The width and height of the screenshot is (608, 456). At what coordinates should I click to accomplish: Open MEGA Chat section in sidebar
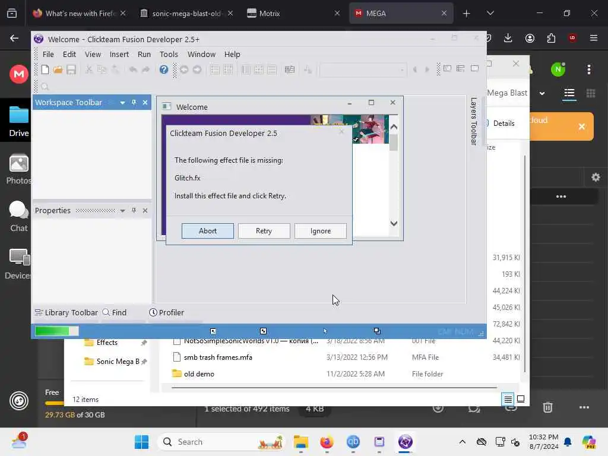(x=18, y=216)
